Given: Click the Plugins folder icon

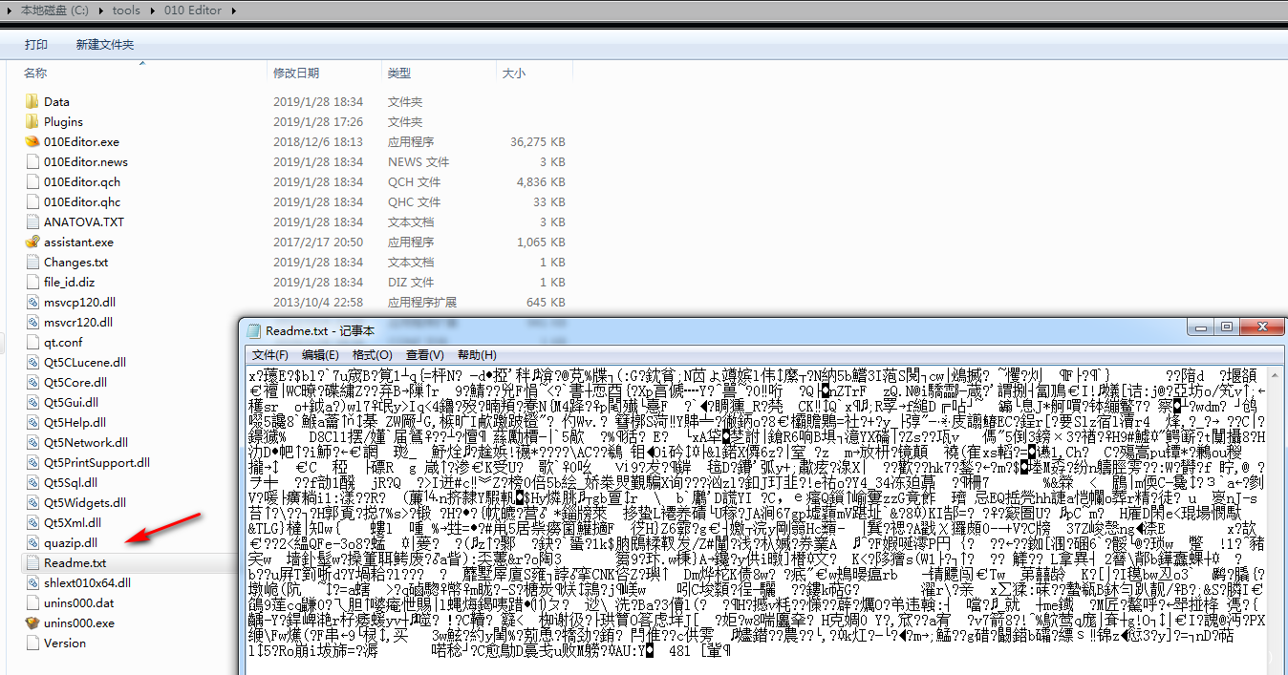Looking at the screenshot, I should [x=32, y=121].
